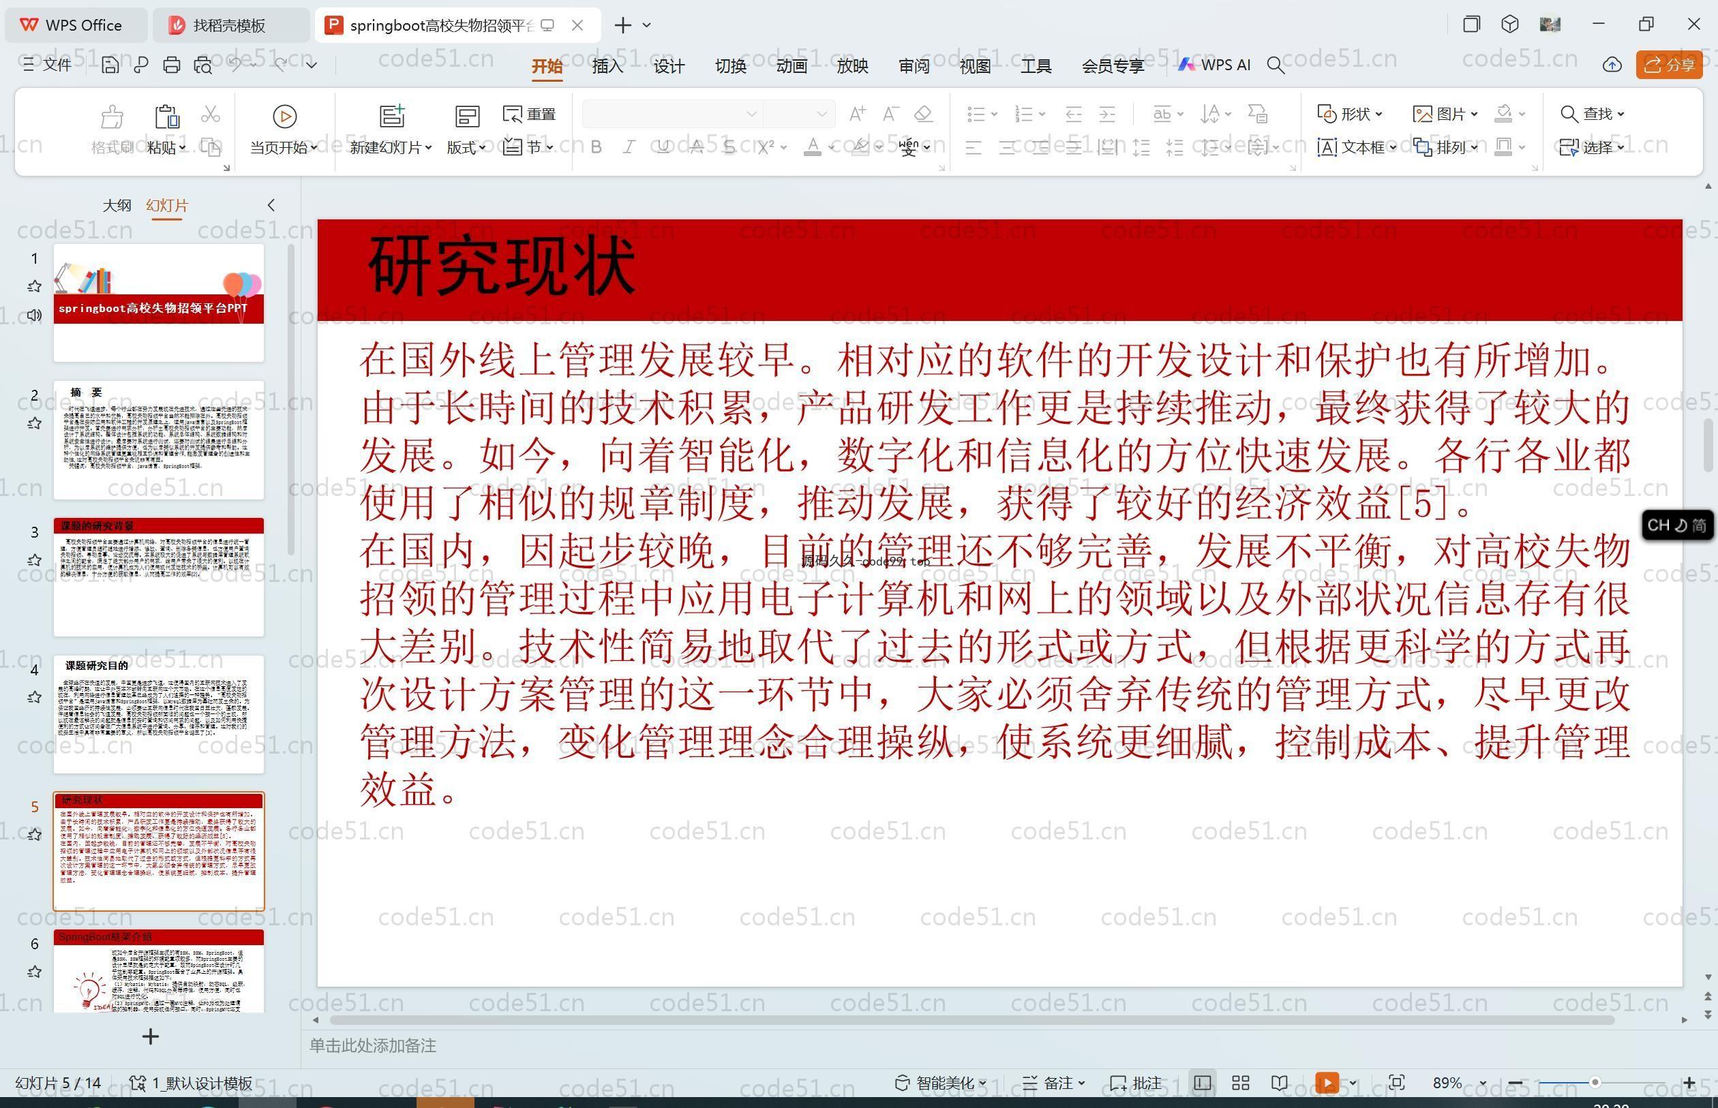Viewport: 1718px width, 1108px height.
Task: Click the Fit Slide to Window icon
Action: [1396, 1083]
